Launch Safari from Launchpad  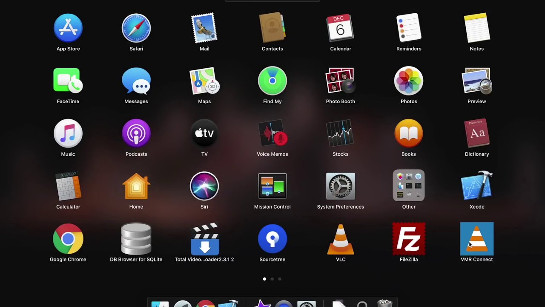click(x=136, y=28)
